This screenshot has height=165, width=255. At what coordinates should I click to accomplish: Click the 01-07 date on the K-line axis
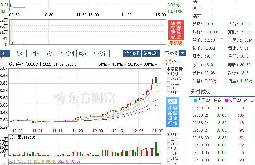pos(157,131)
